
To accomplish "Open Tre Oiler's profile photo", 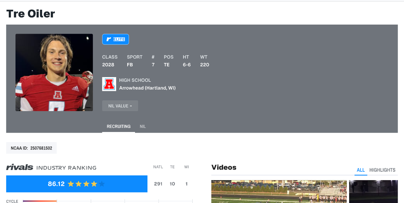I will pyautogui.click(x=54, y=72).
